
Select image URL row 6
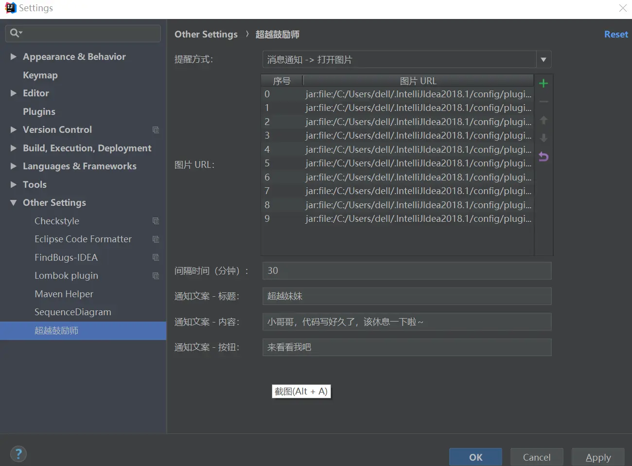coord(398,178)
